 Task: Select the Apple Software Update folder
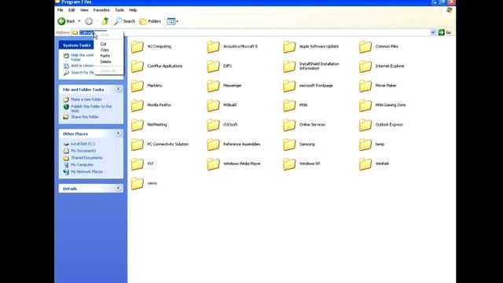pos(311,46)
